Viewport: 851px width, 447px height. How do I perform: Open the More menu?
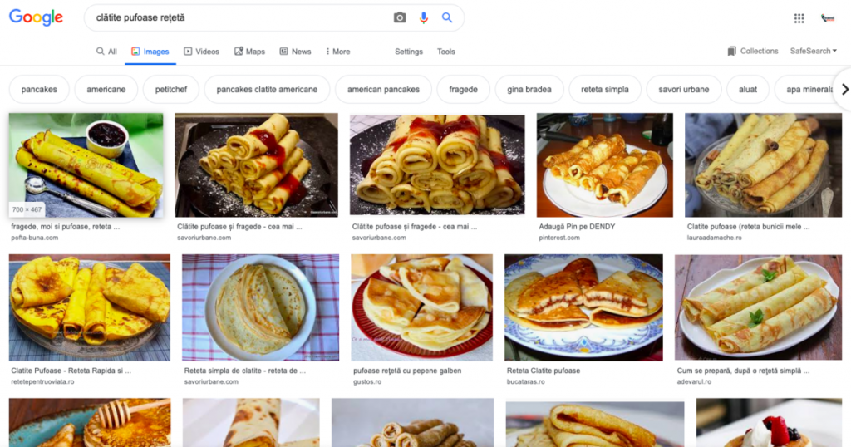(x=337, y=52)
